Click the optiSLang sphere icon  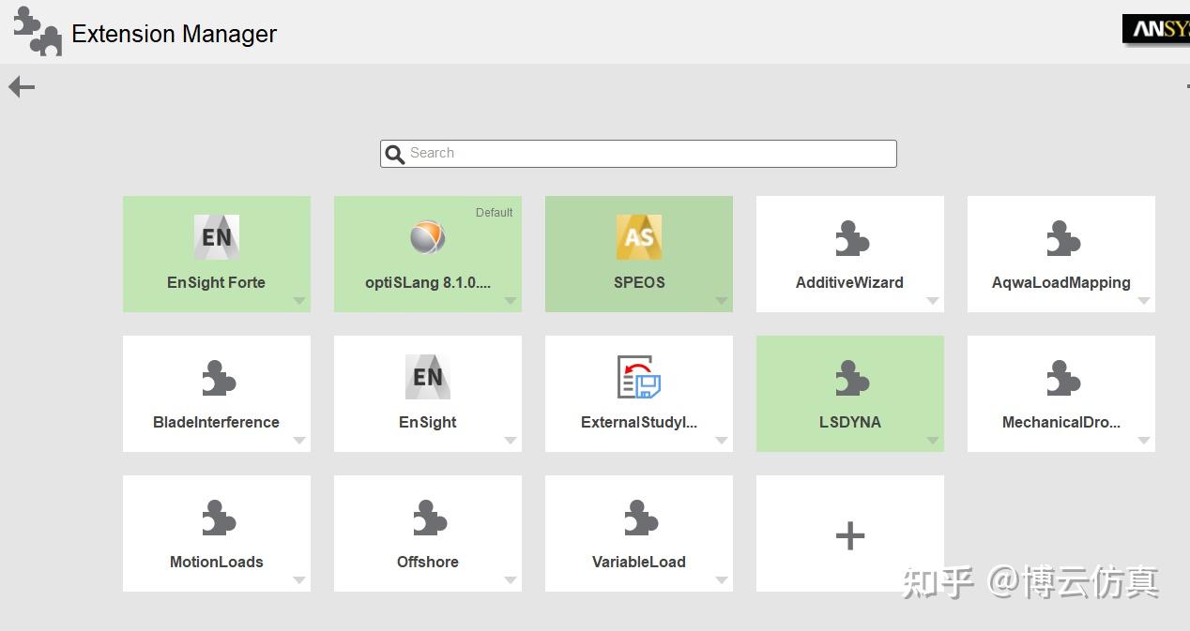coord(428,237)
